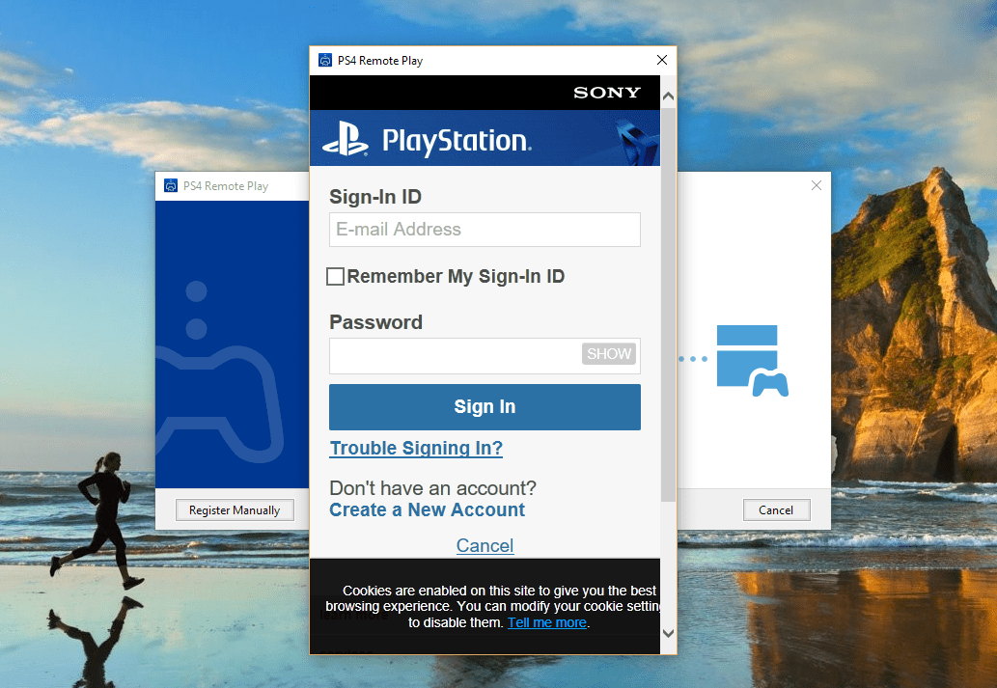This screenshot has height=688, width=997.
Task: Click the Remember My Sign-In ID label
Action: 456,277
